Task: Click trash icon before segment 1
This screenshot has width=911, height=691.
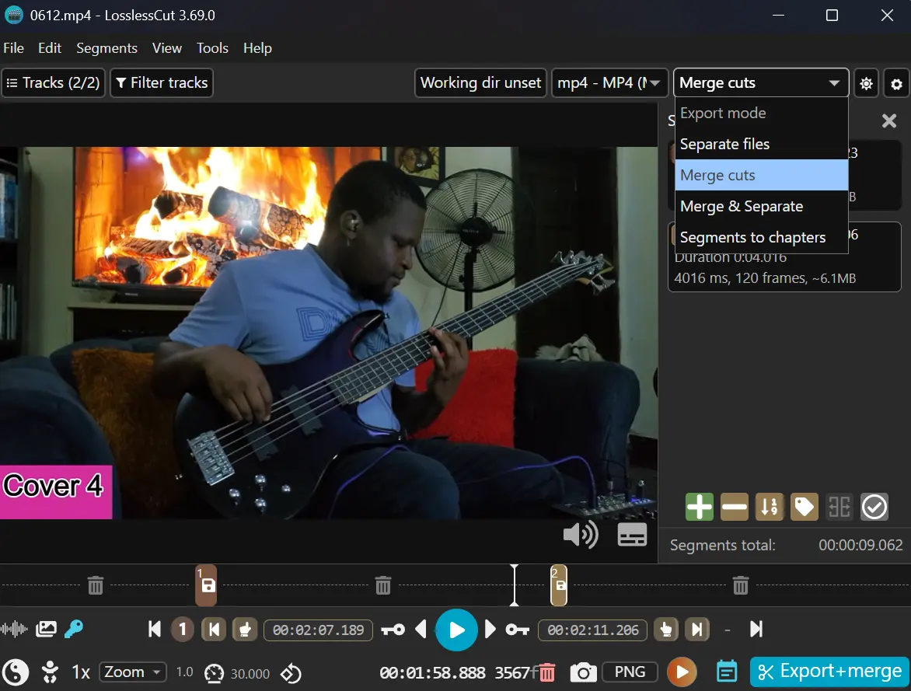Action: tap(96, 585)
